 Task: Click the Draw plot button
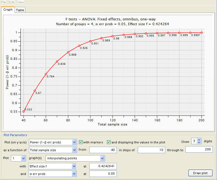point(200,173)
